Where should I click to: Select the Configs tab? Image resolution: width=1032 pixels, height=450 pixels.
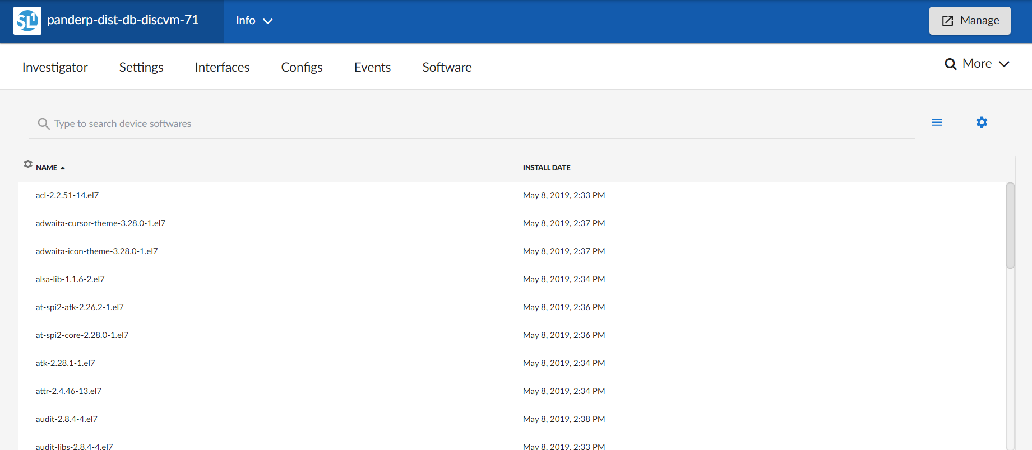pos(302,67)
